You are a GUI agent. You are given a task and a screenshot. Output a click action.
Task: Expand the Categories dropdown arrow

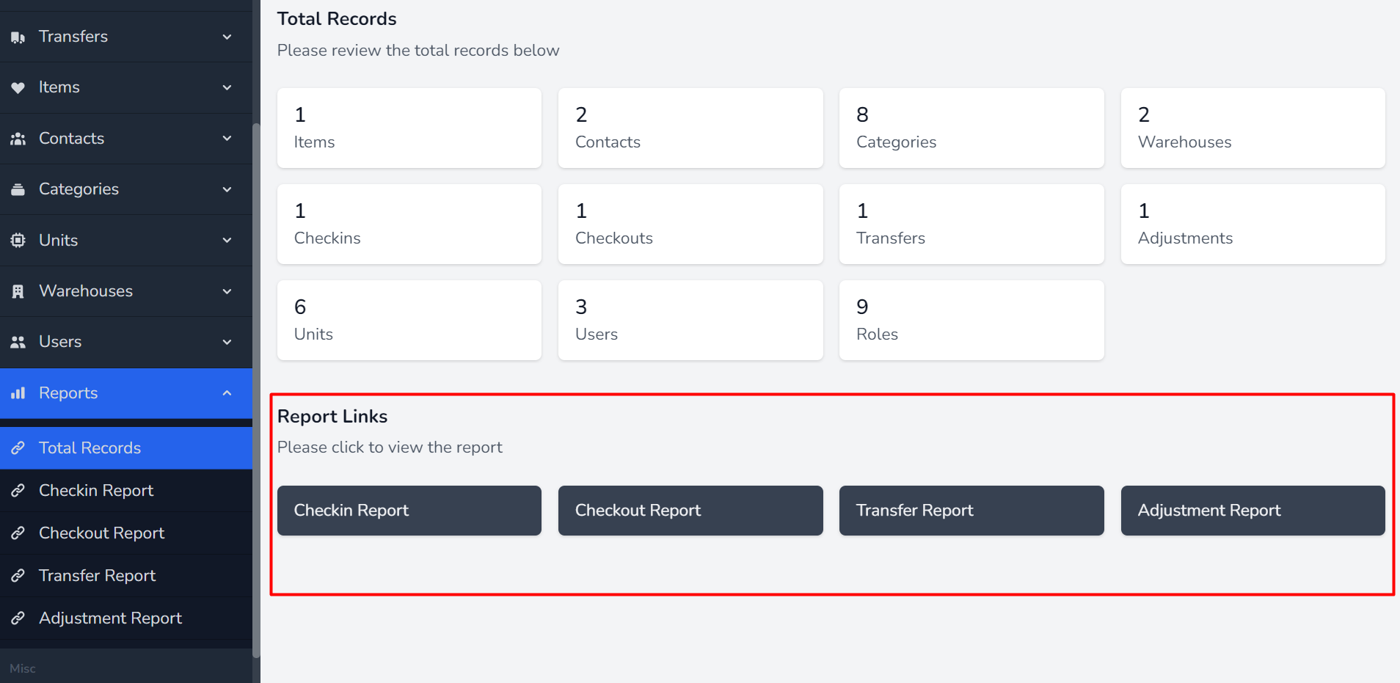coord(227,189)
